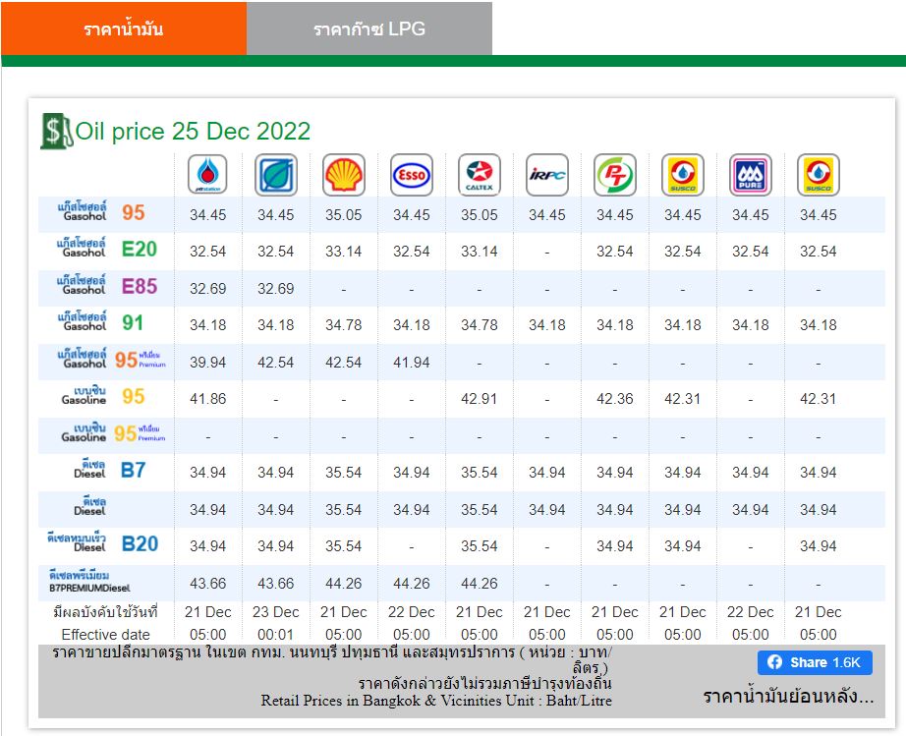The height and width of the screenshot is (736, 906).
Task: Click the Gasohol 95 row label
Action: click(101, 212)
